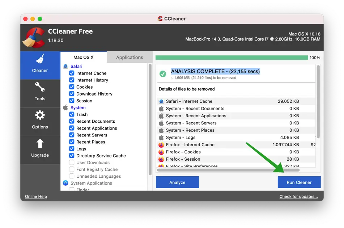Click the CCleaner icon in title bar
This screenshot has width=344, height=228.
pyautogui.click(x=160, y=19)
